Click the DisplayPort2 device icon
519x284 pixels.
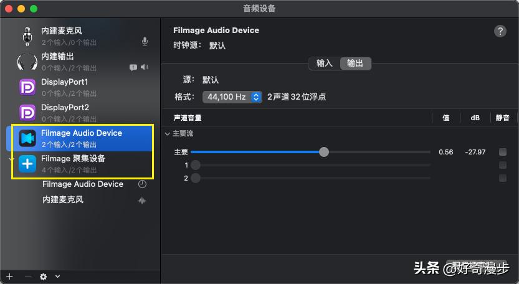point(27,113)
